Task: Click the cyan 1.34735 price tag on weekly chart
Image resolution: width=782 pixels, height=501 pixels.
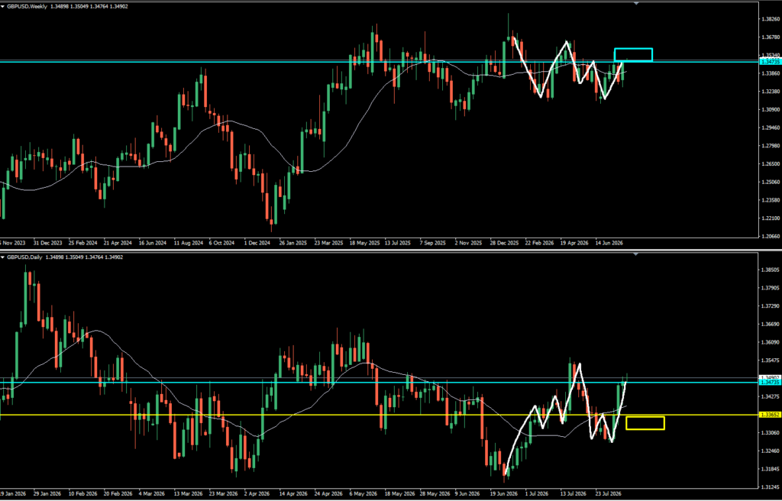Action: click(x=770, y=61)
